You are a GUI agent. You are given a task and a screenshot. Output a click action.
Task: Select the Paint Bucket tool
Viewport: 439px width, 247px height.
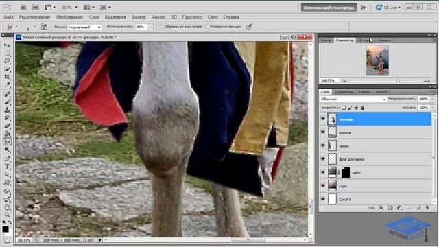pyautogui.click(x=8, y=134)
